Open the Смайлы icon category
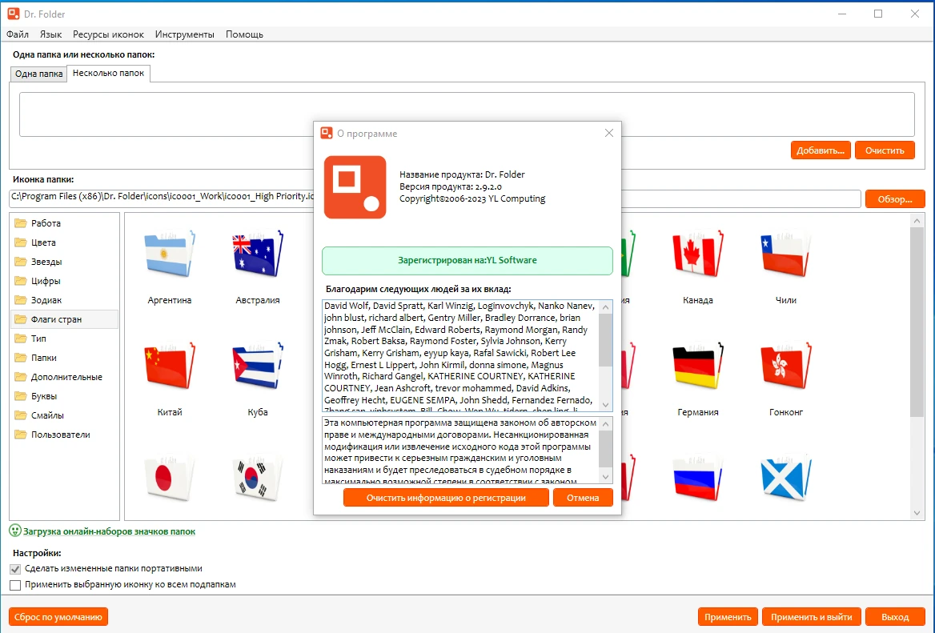This screenshot has height=633, width=935. (64, 415)
